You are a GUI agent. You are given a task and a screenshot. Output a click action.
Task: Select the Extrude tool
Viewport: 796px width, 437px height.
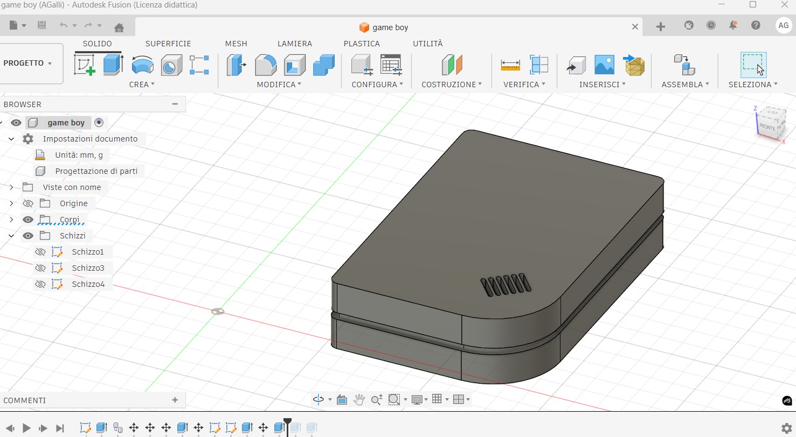113,65
